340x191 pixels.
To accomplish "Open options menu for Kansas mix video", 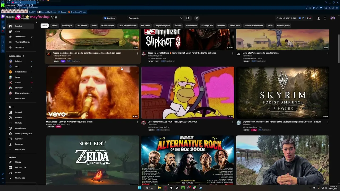I will [138, 122].
